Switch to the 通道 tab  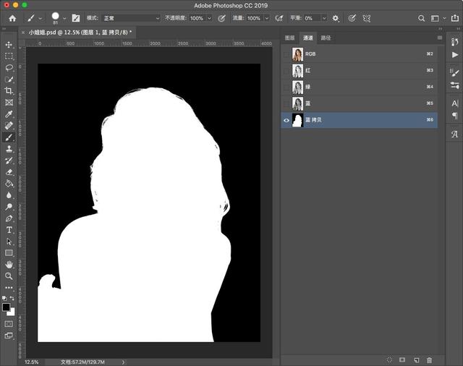308,38
